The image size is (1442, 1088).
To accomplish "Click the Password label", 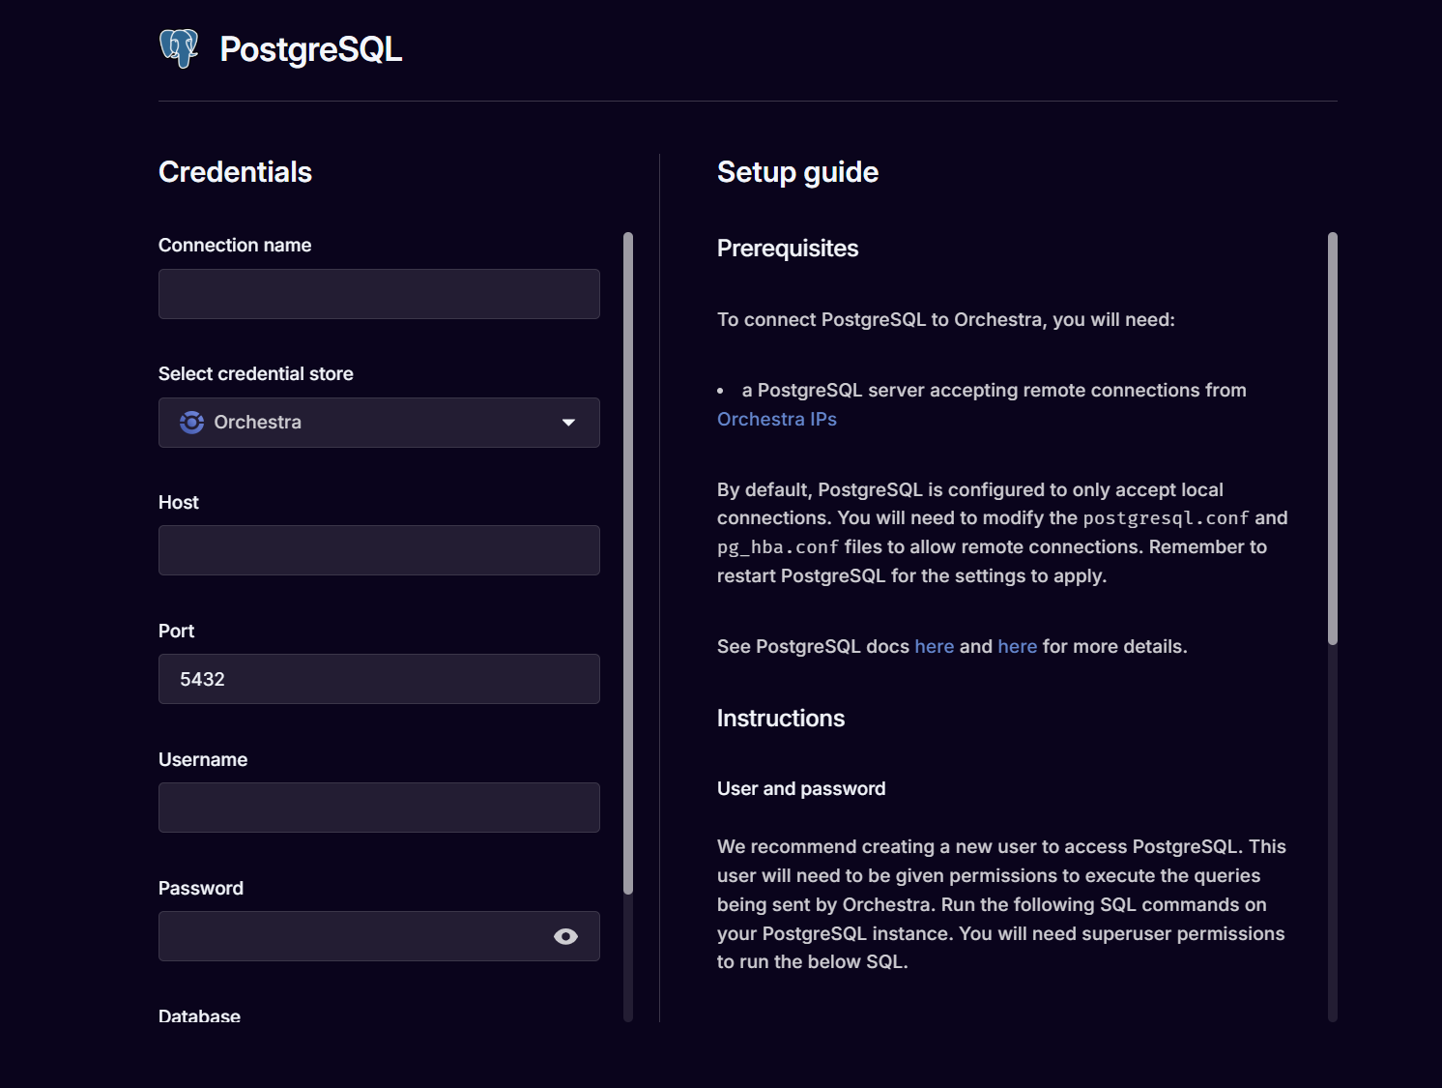I will [201, 888].
